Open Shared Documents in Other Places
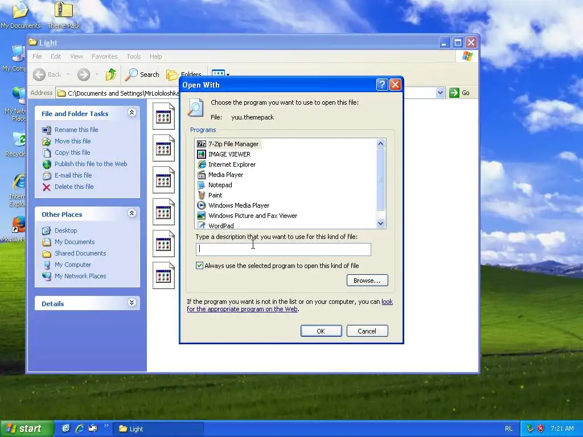Image resolution: width=583 pixels, height=437 pixels. click(x=80, y=253)
